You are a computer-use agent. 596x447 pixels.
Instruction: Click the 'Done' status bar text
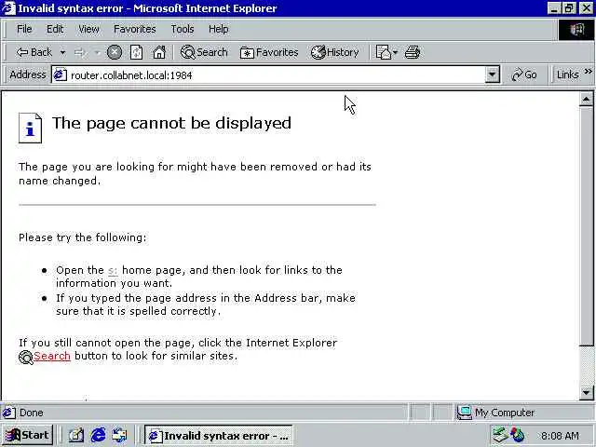point(31,413)
